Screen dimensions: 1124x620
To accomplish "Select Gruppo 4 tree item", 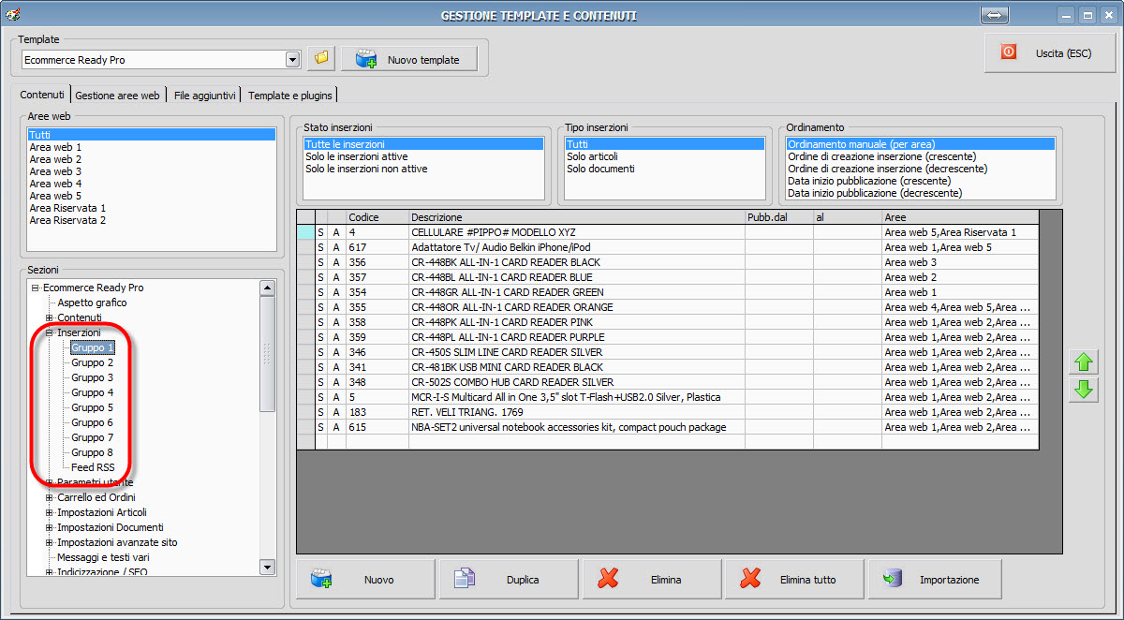I will pos(93,392).
